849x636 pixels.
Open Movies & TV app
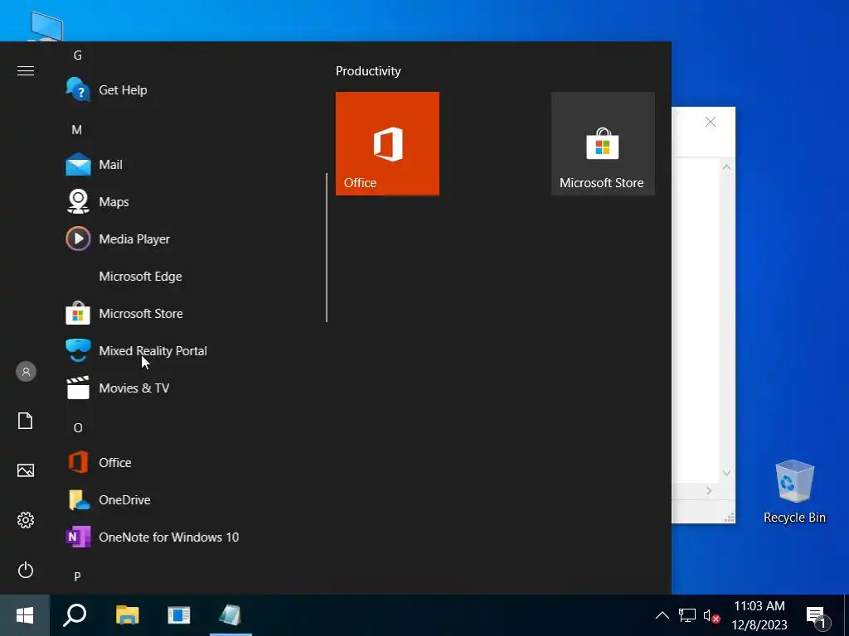133,388
